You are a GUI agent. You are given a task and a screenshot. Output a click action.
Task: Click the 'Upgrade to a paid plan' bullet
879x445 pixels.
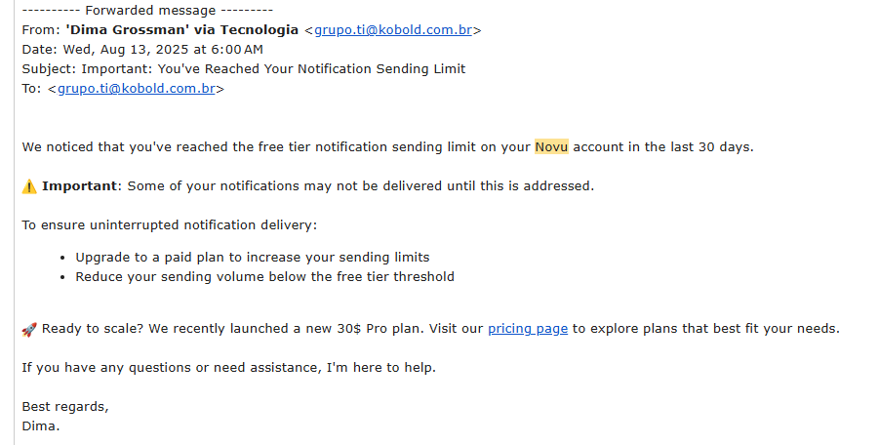pyautogui.click(x=252, y=258)
